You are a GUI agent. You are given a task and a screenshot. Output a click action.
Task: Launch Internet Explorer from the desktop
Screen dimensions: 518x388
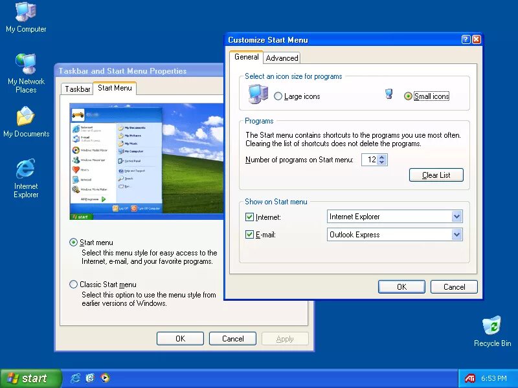pyautogui.click(x=26, y=168)
